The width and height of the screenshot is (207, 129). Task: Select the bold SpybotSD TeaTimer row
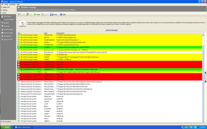tap(110, 70)
